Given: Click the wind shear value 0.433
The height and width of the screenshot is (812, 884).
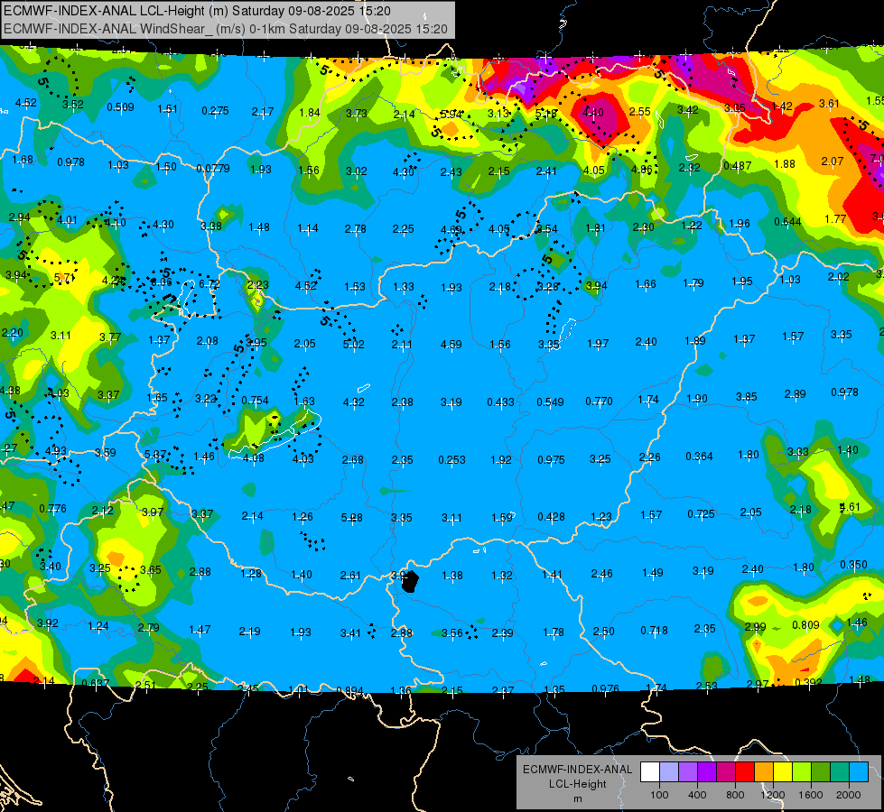Looking at the screenshot, I should [x=500, y=401].
